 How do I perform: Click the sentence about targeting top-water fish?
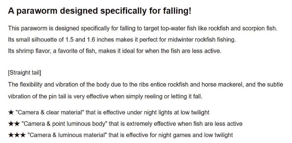pos(143,29)
